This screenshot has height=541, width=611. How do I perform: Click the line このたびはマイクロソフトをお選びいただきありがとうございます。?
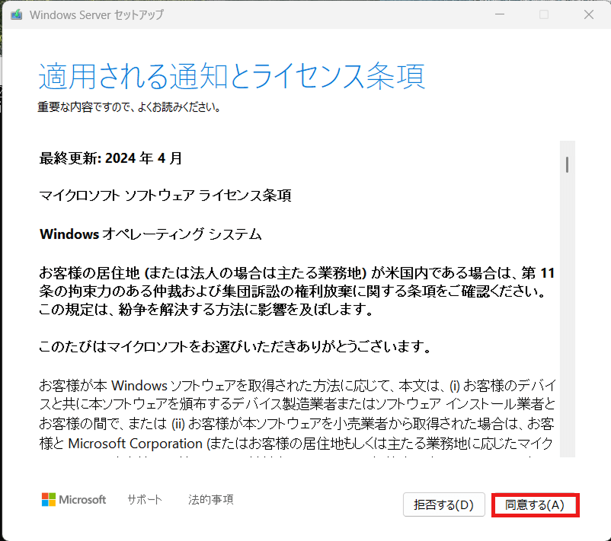235,346
